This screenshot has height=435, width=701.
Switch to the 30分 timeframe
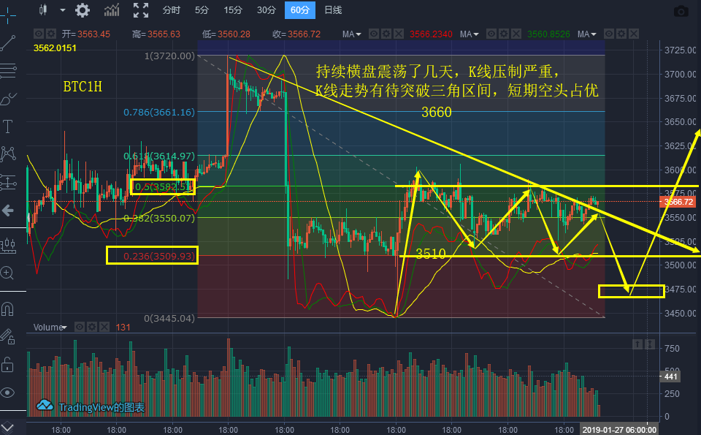pyautogui.click(x=267, y=10)
